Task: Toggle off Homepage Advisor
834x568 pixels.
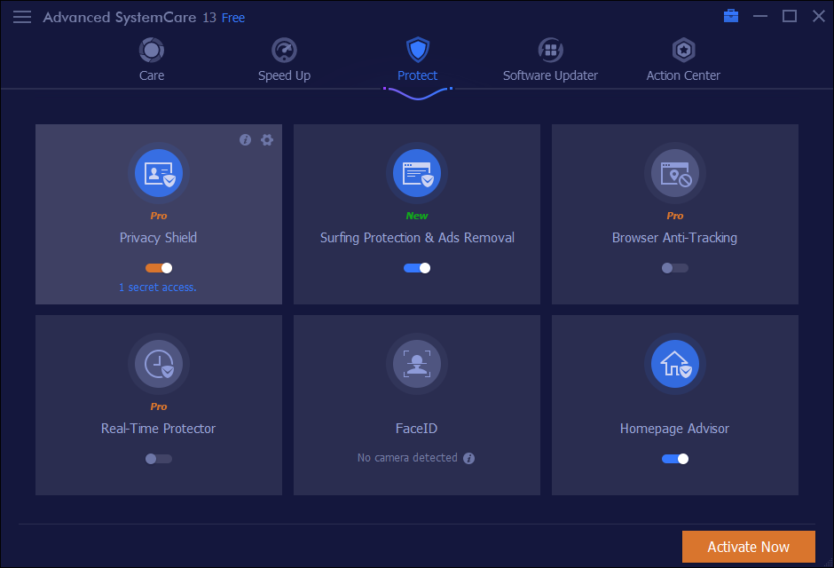Action: [x=675, y=459]
